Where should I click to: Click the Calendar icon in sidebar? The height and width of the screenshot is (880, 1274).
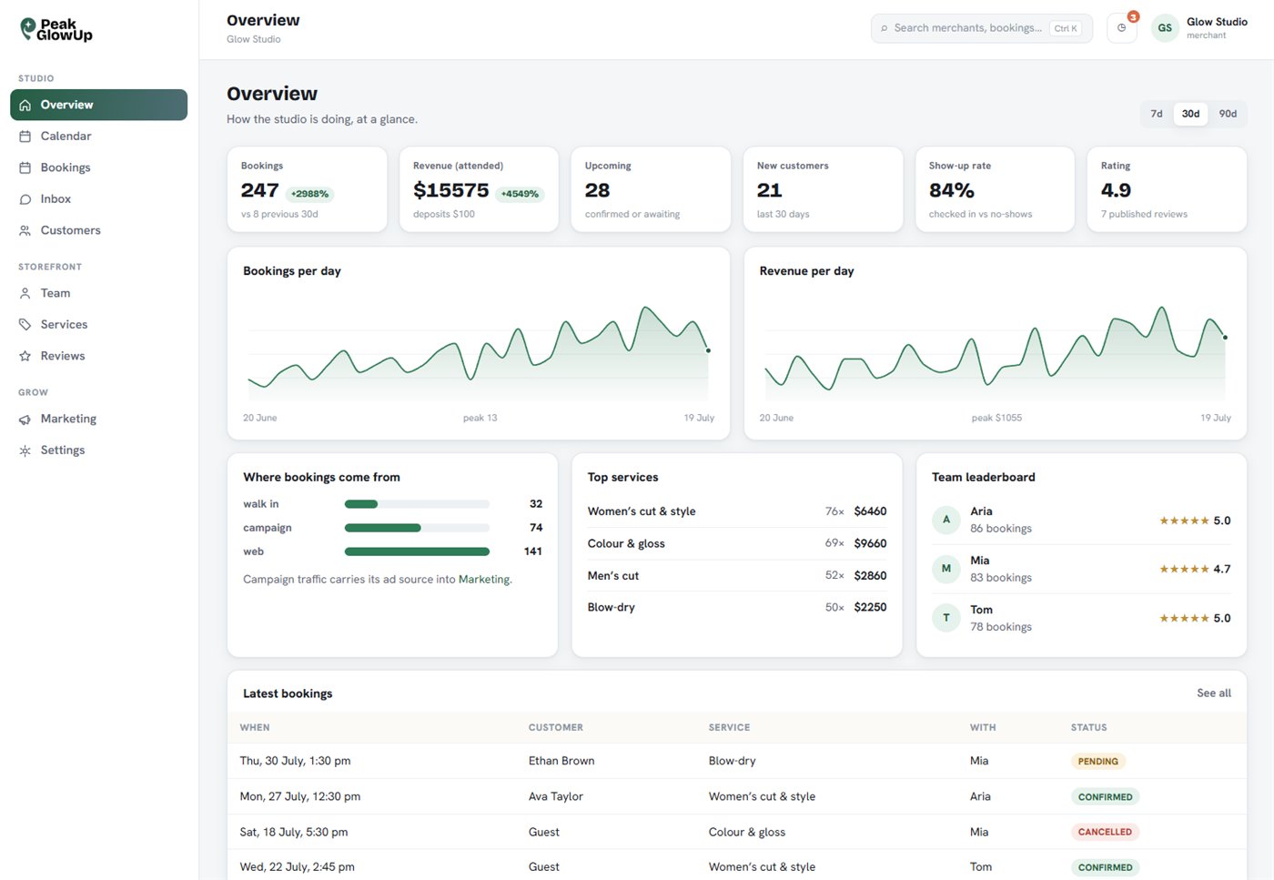[25, 137]
